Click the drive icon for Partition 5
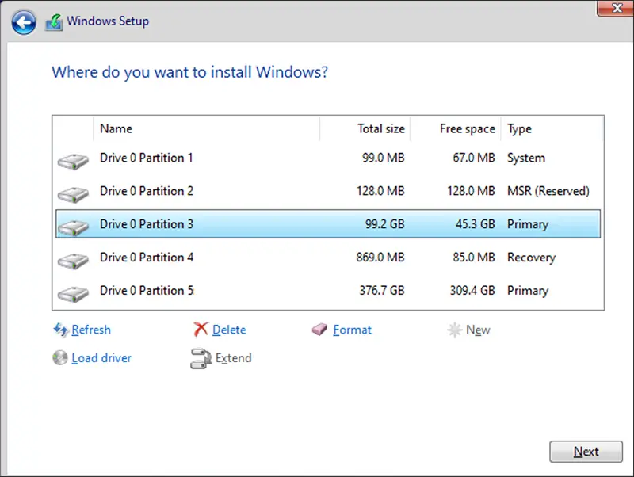634x477 pixels. [73, 294]
